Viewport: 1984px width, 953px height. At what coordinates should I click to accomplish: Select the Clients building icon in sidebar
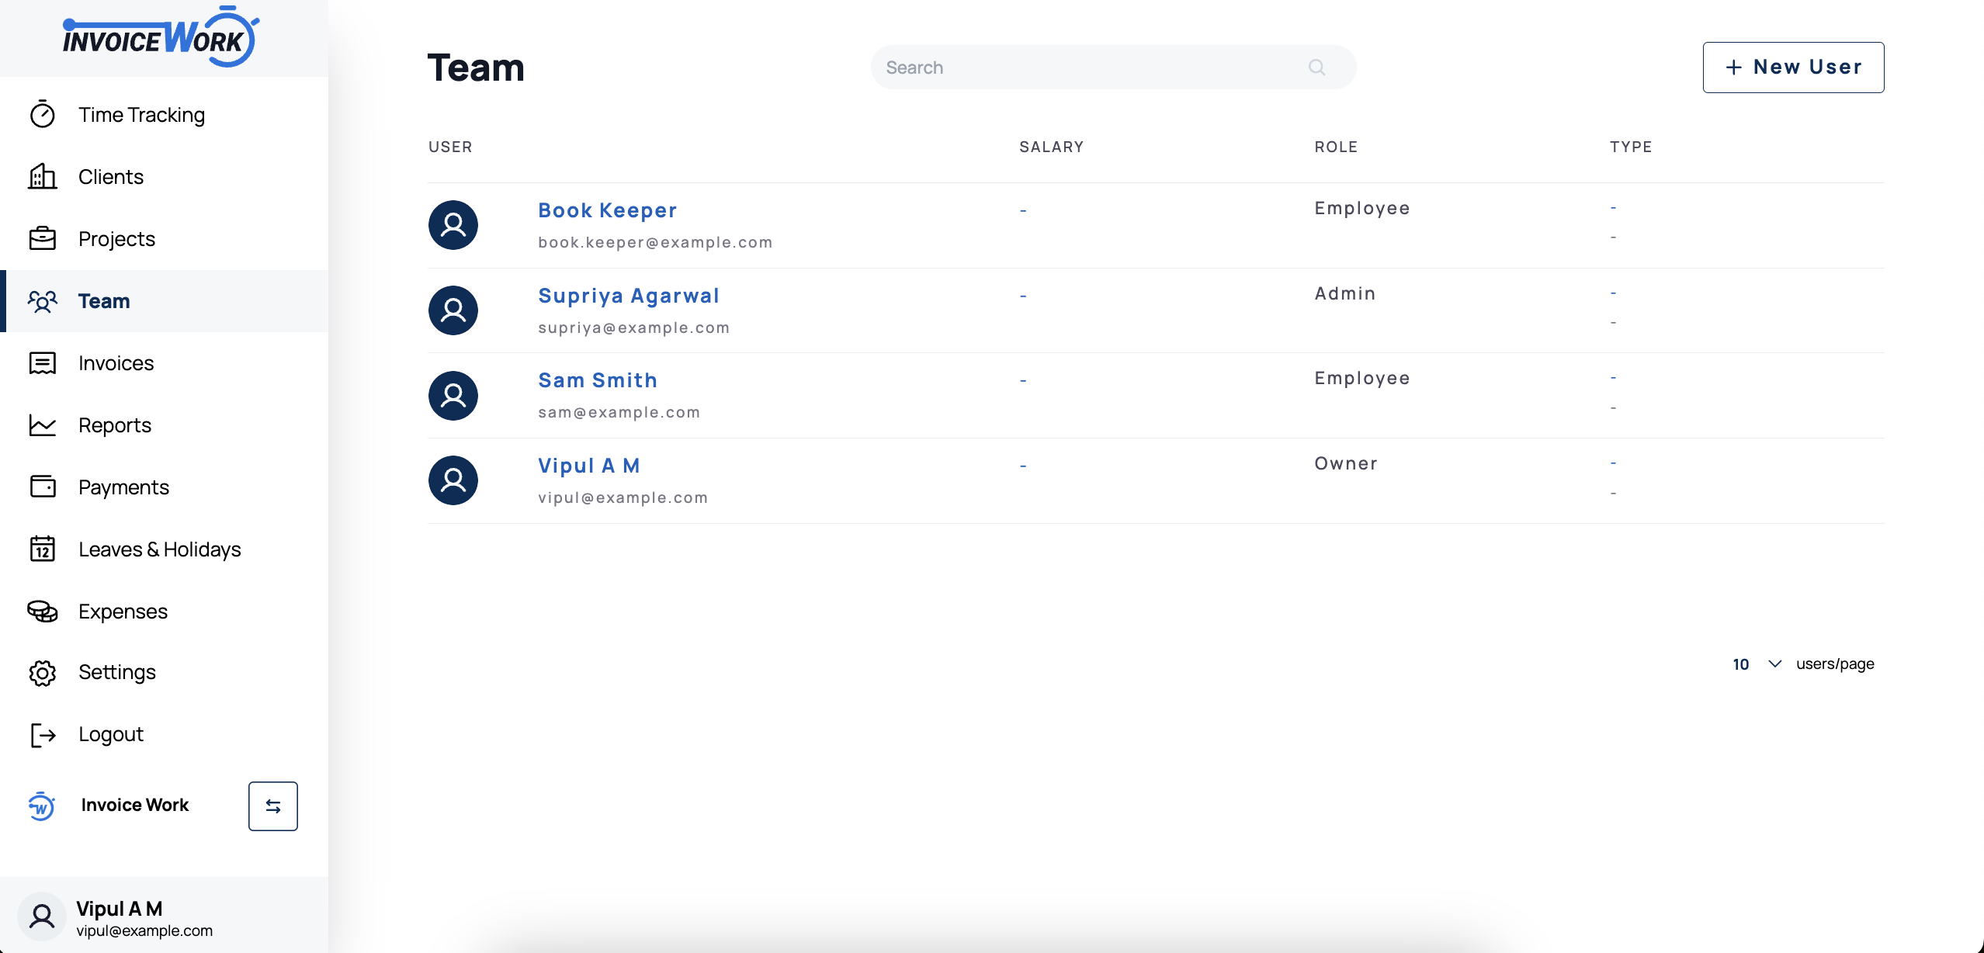43,176
